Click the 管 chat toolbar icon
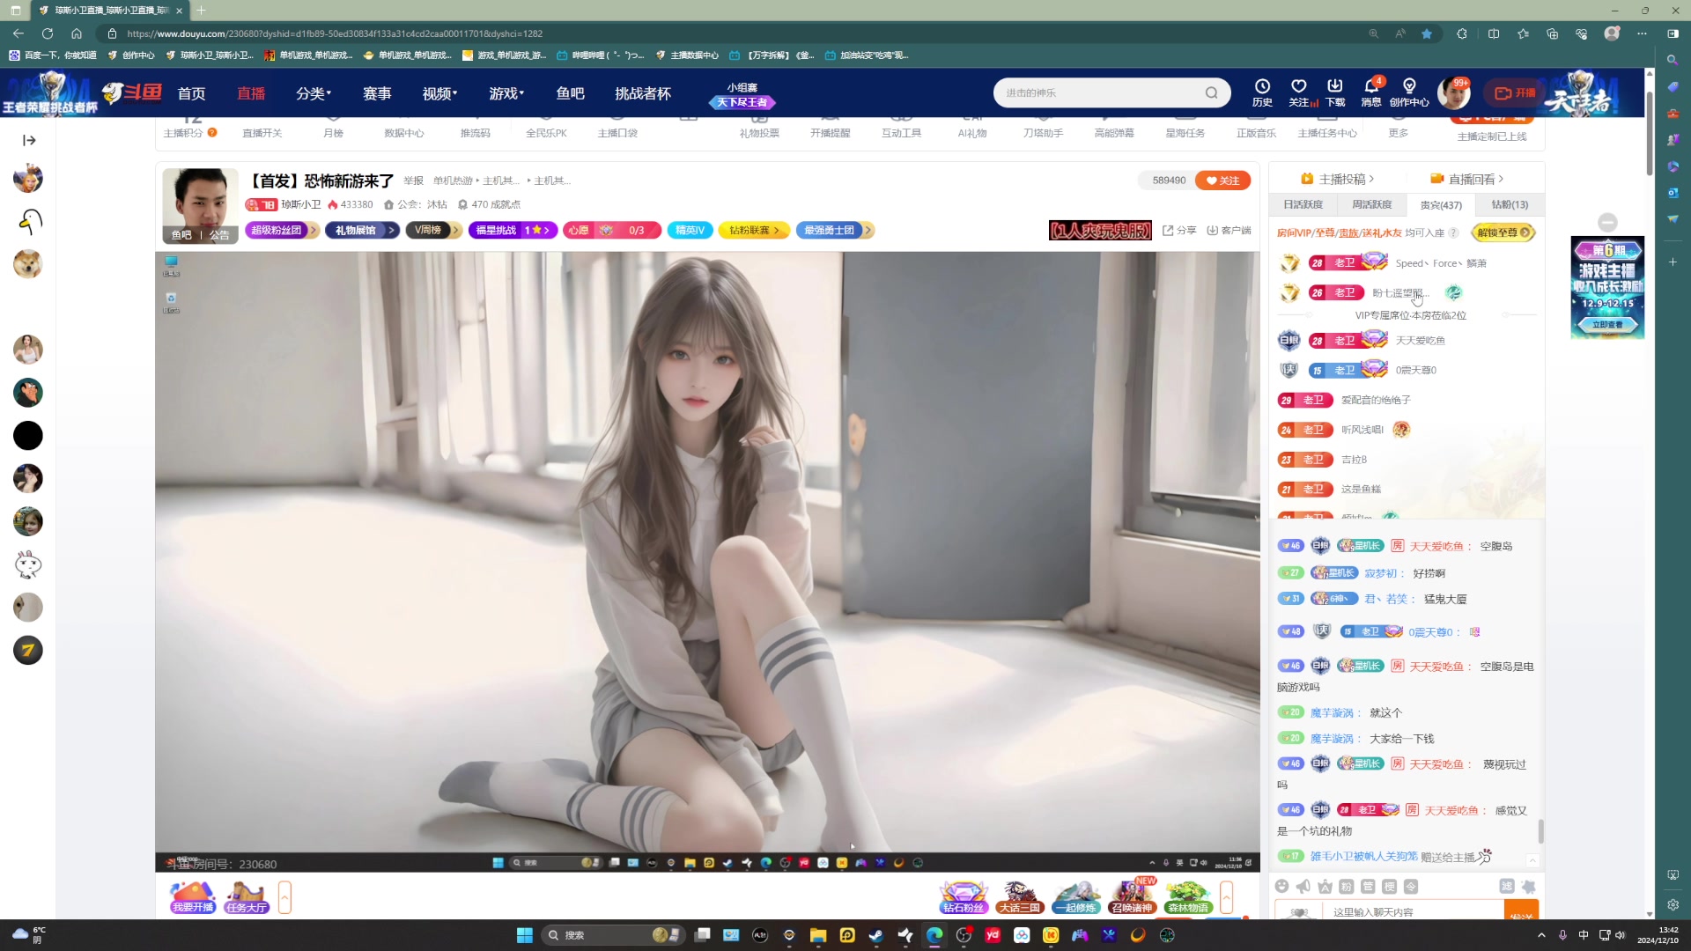The image size is (1691, 951). [1368, 887]
